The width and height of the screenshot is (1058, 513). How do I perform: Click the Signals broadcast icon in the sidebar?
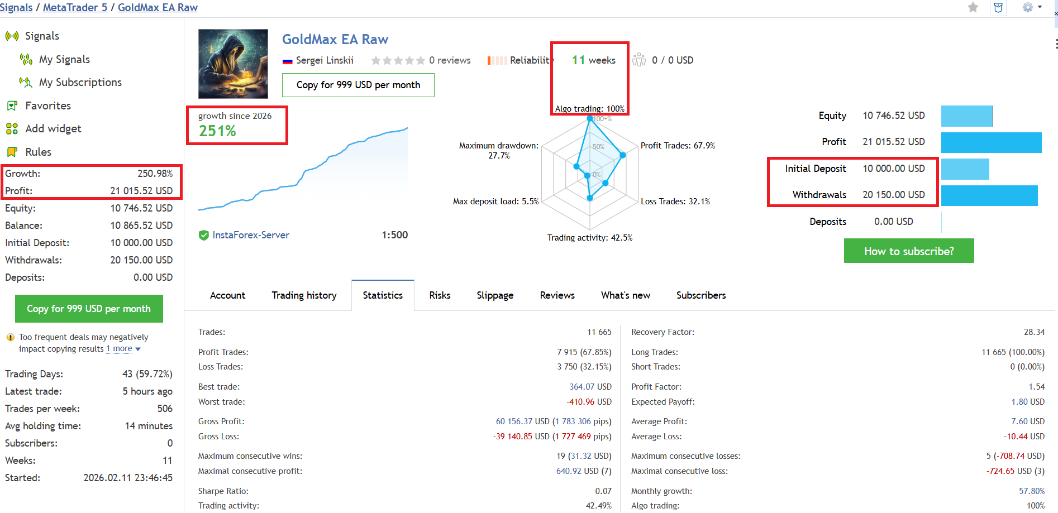[12, 36]
